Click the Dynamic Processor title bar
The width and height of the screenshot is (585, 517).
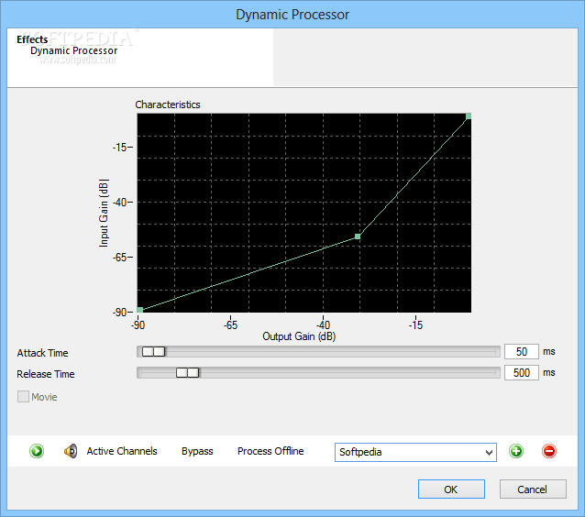pos(292,14)
